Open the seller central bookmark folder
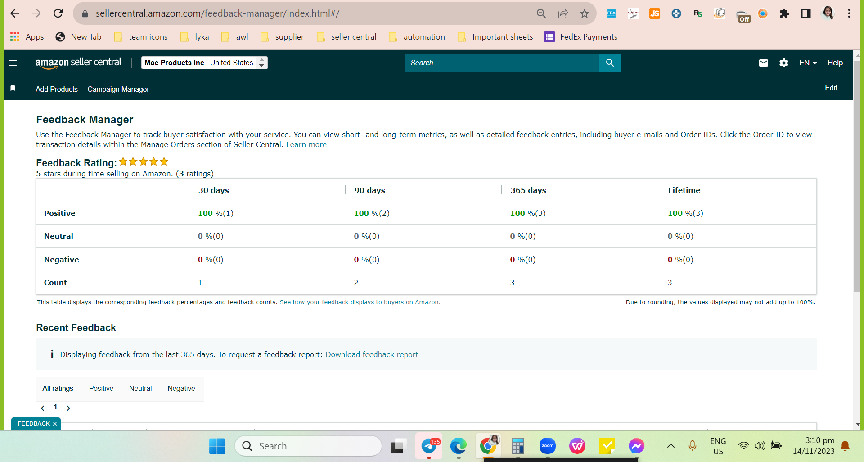Image resolution: width=864 pixels, height=462 pixels. (x=347, y=37)
